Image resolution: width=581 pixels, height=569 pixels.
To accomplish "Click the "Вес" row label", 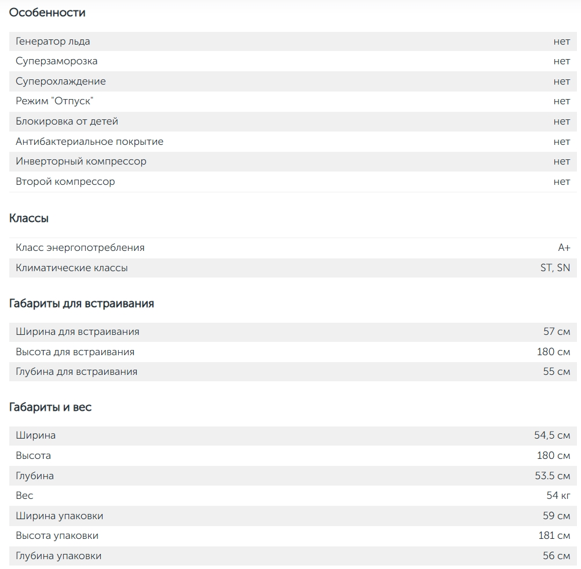I will coord(25,495).
